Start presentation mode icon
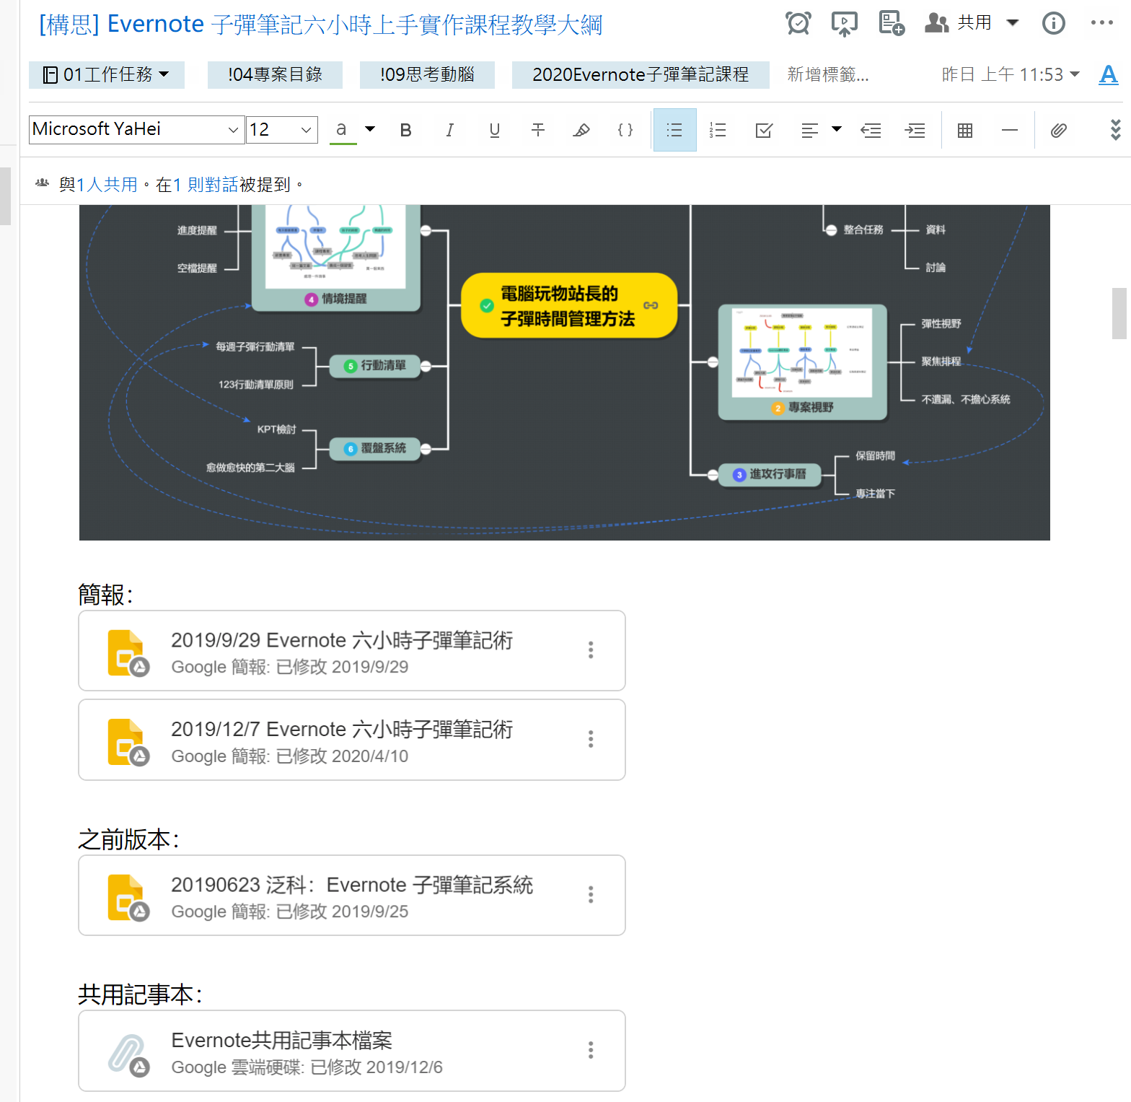 844,23
